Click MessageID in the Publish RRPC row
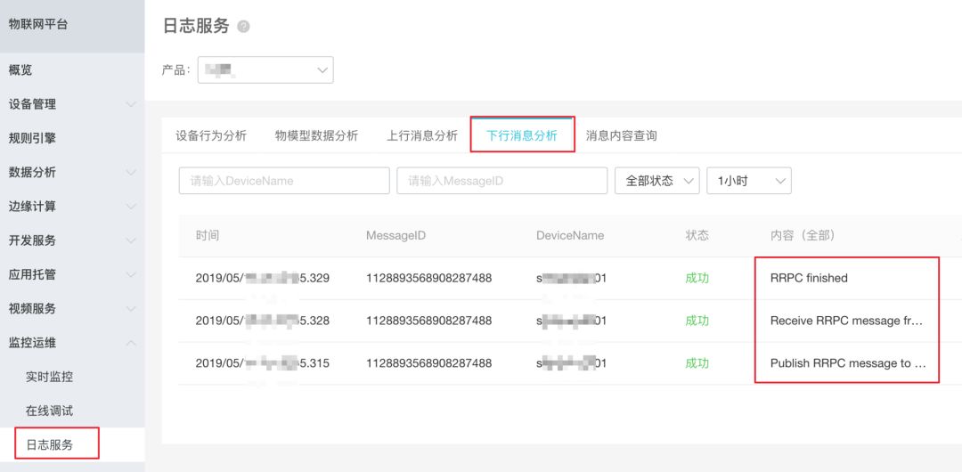962x472 pixels. point(428,363)
